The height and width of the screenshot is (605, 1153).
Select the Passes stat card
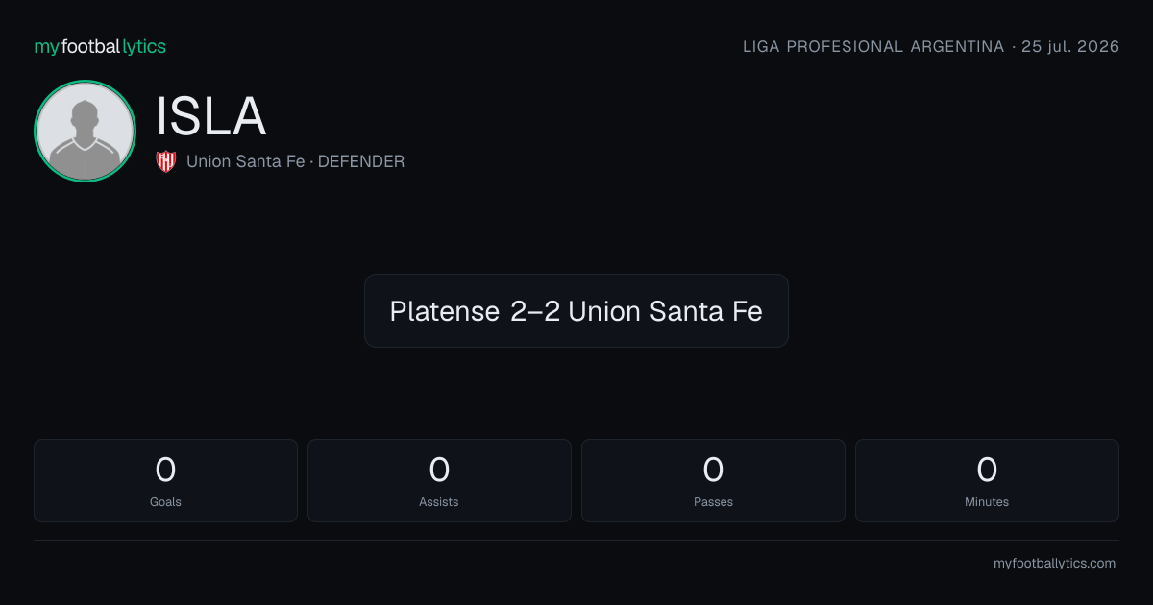click(x=713, y=480)
